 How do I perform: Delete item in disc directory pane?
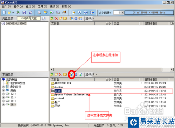coord(56,19)
